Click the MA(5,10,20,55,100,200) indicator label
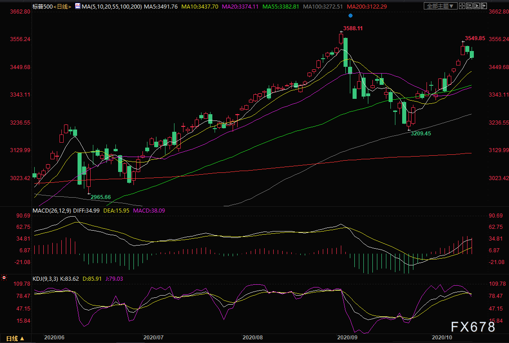Screen dimensions: 509x343 coord(112,6)
